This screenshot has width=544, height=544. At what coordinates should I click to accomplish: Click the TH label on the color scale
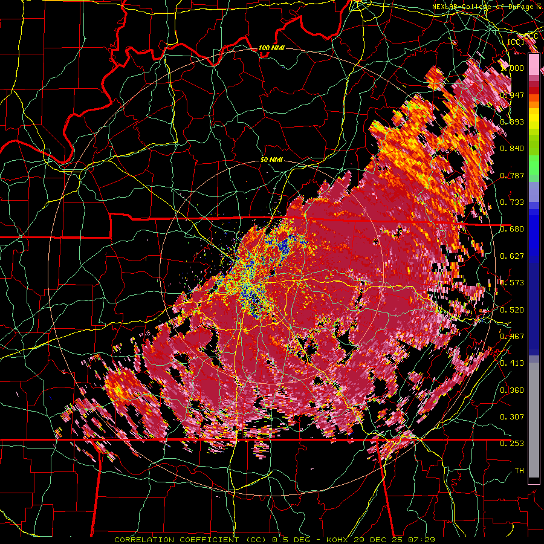(x=519, y=471)
